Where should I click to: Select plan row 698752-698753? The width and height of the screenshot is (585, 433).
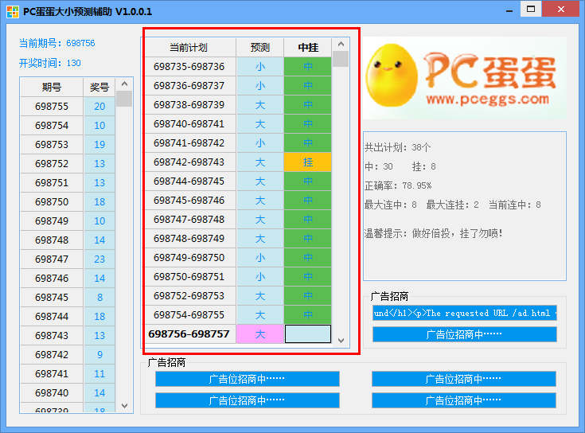[238, 296]
